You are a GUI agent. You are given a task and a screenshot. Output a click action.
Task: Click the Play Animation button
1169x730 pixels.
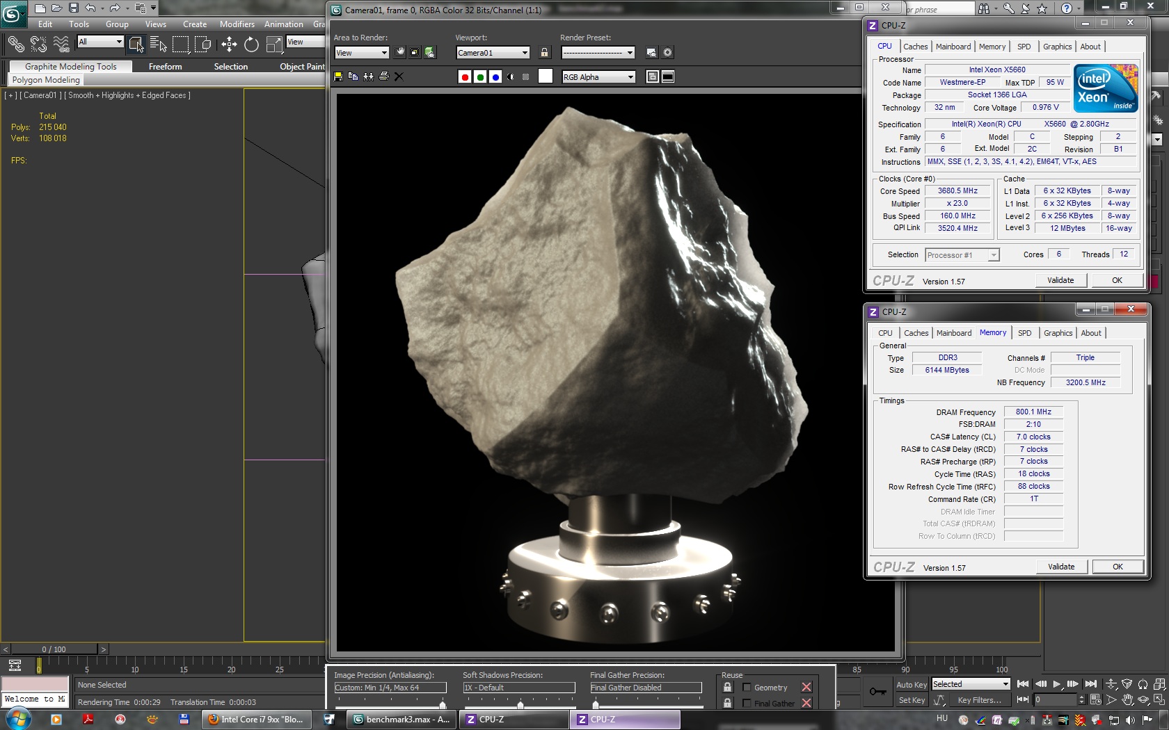pyautogui.click(x=1056, y=684)
